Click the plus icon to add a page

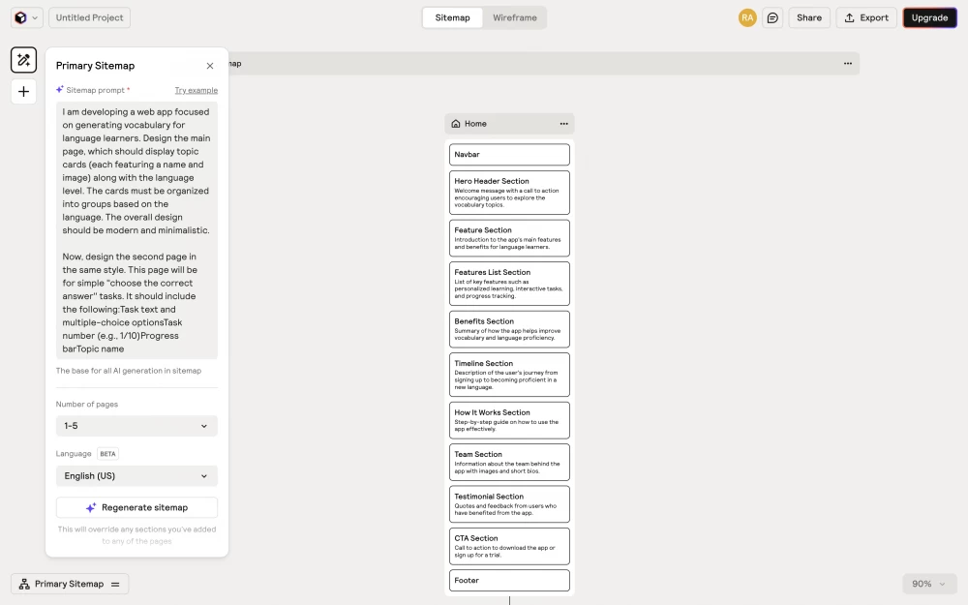tap(23, 91)
